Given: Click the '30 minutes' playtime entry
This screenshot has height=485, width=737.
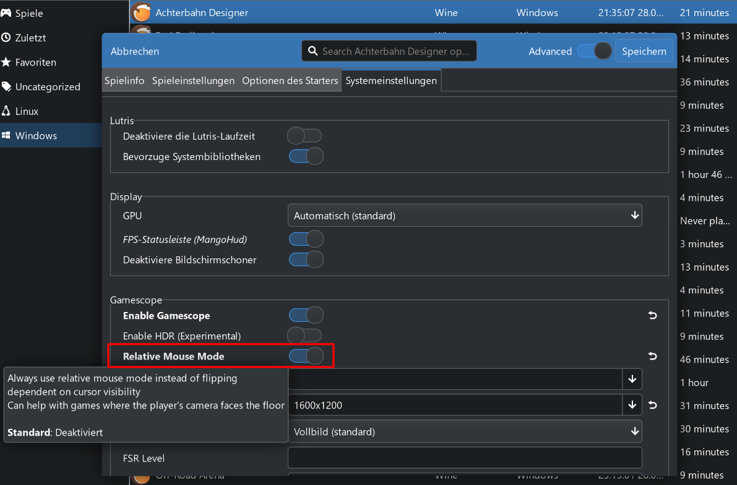Looking at the screenshot, I should (x=704, y=429).
